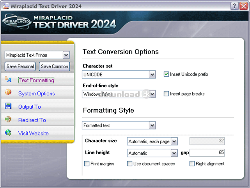Click the Redirect To icon
Viewport: 250px width, 188px height.
[x=8, y=120]
